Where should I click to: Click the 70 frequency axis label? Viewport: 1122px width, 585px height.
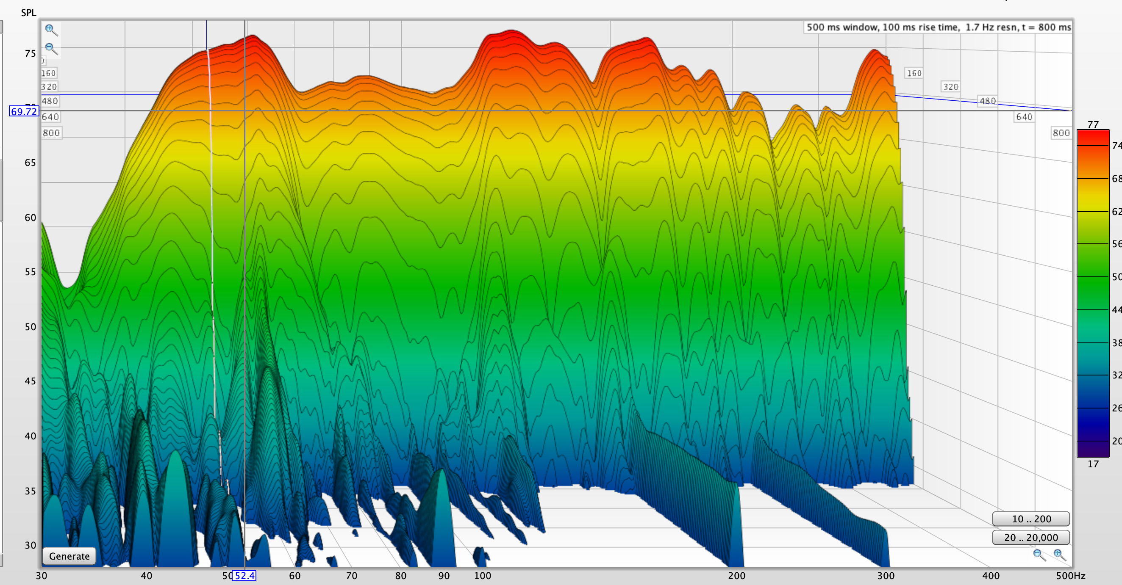[352, 576]
